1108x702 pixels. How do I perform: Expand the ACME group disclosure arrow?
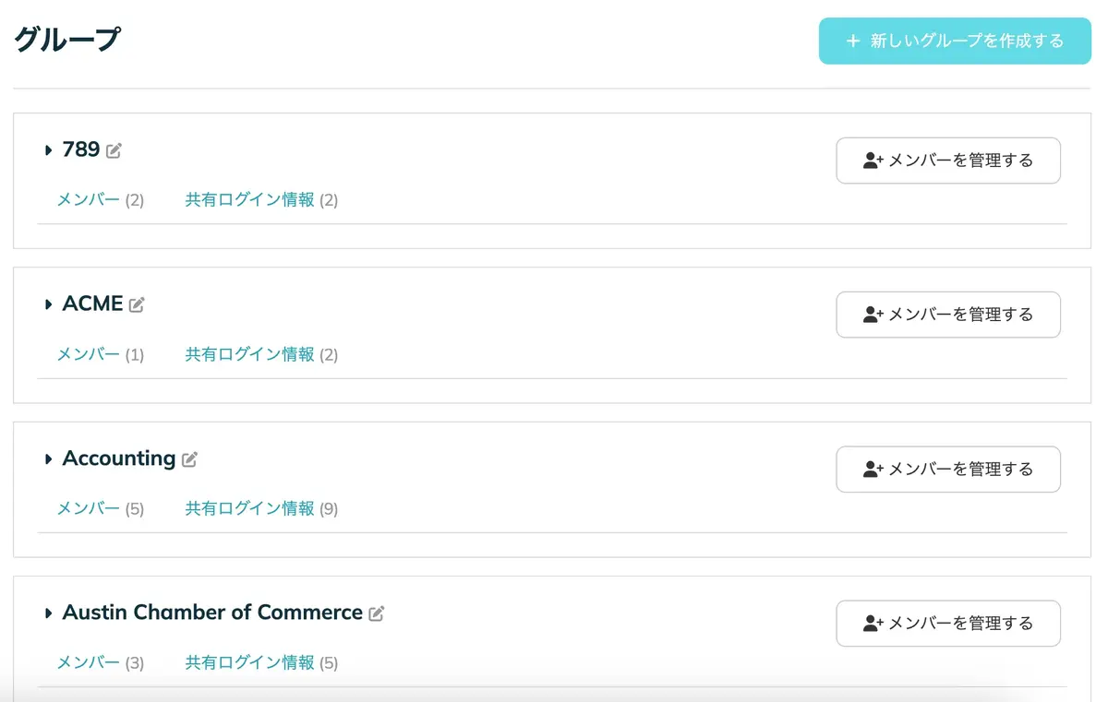pyautogui.click(x=48, y=304)
